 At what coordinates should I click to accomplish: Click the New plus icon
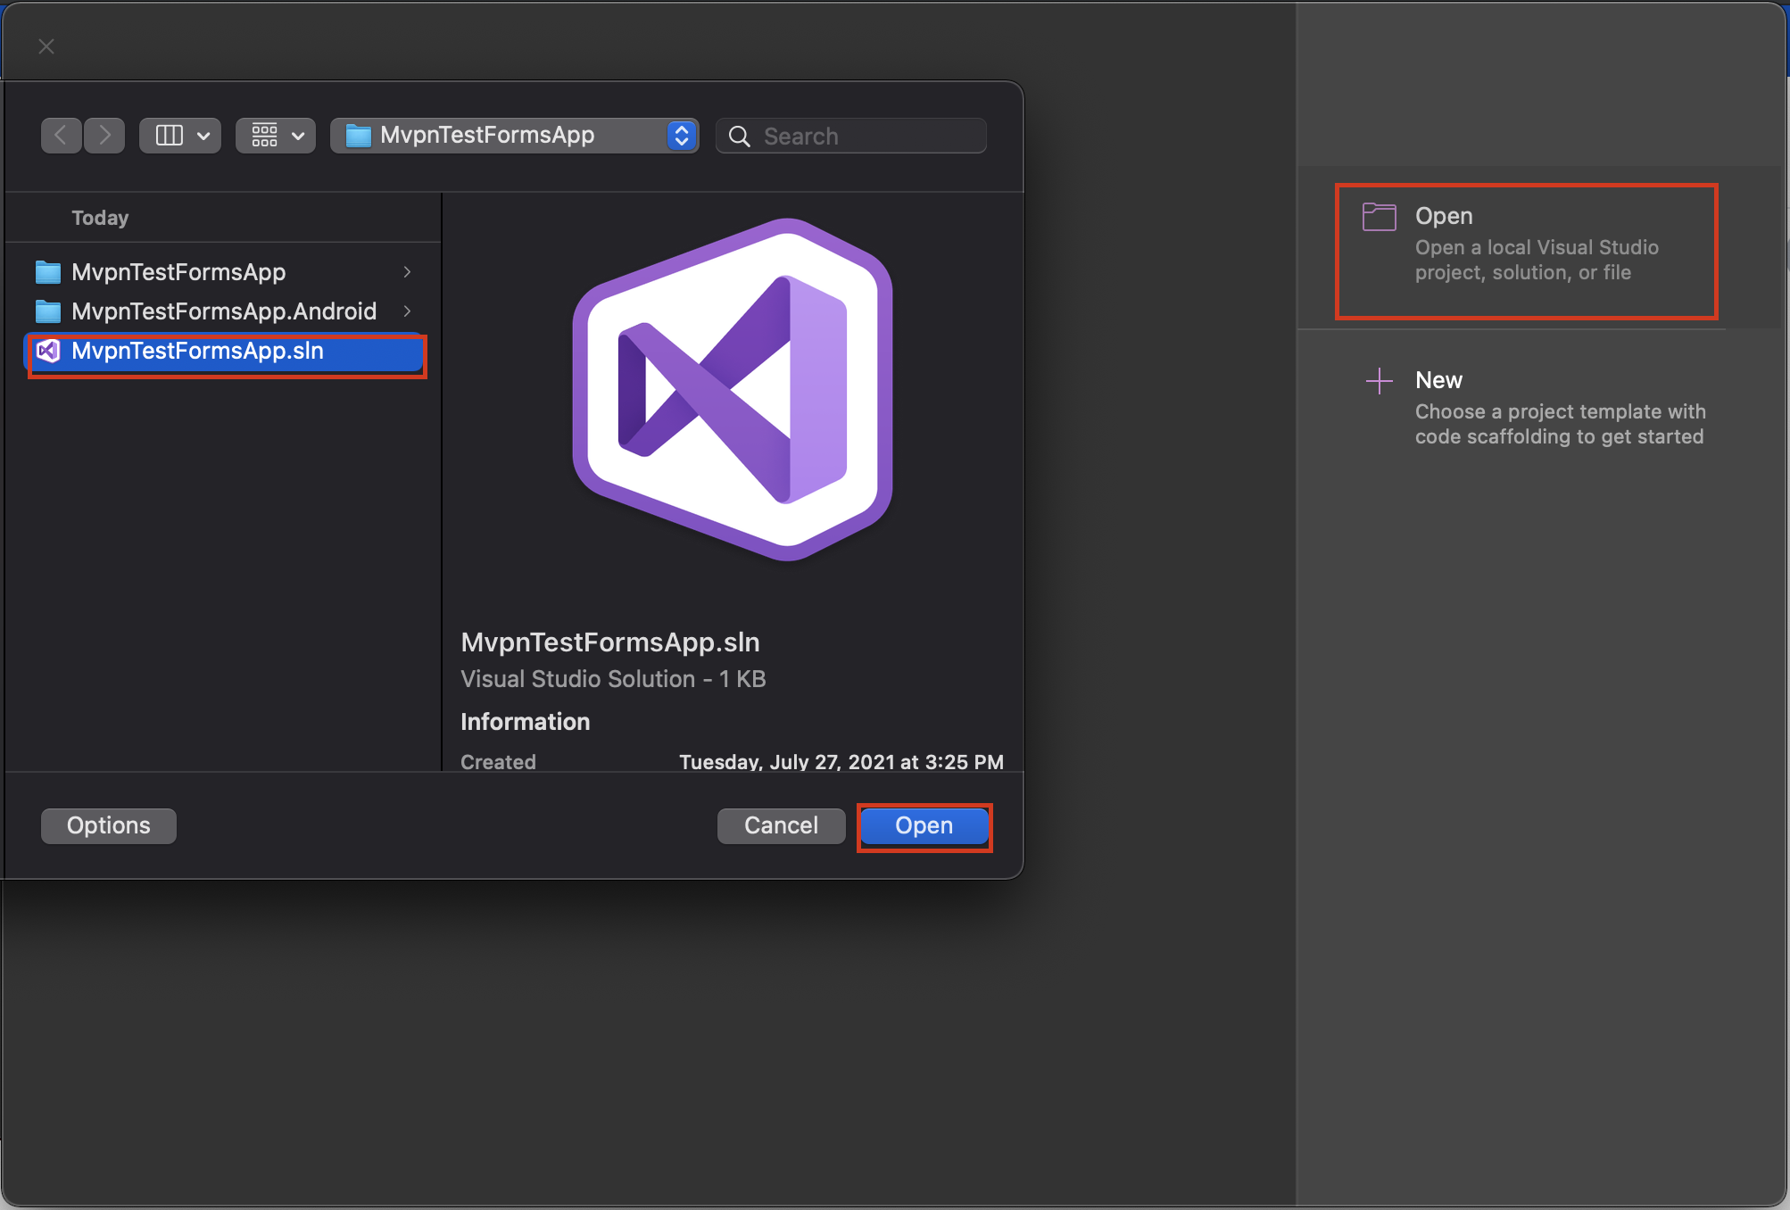(x=1379, y=381)
